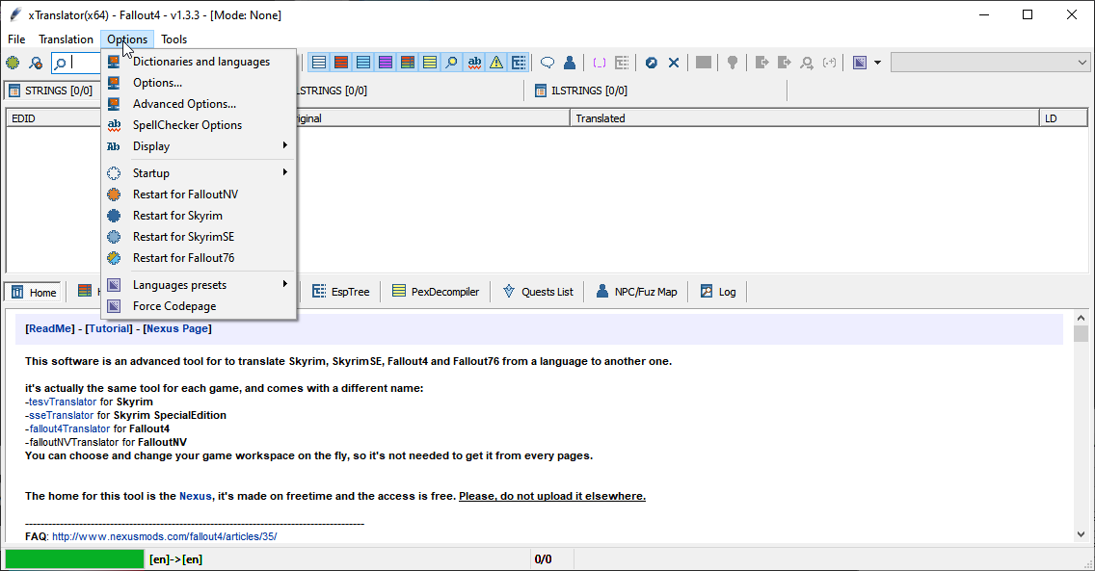
Task: Open the Tools menu
Action: [x=174, y=39]
